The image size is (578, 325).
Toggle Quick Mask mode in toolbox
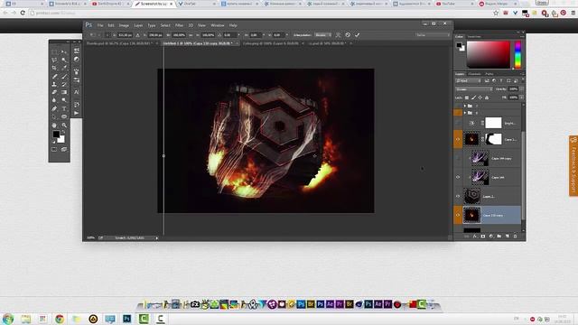[54, 149]
